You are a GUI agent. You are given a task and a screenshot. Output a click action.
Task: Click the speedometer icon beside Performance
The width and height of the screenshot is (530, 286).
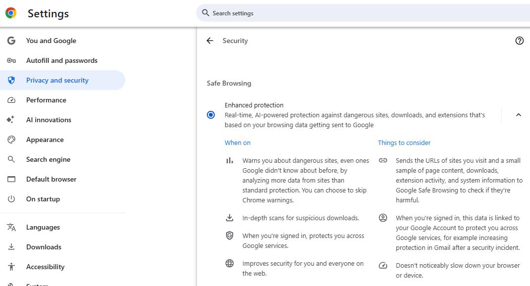11,100
